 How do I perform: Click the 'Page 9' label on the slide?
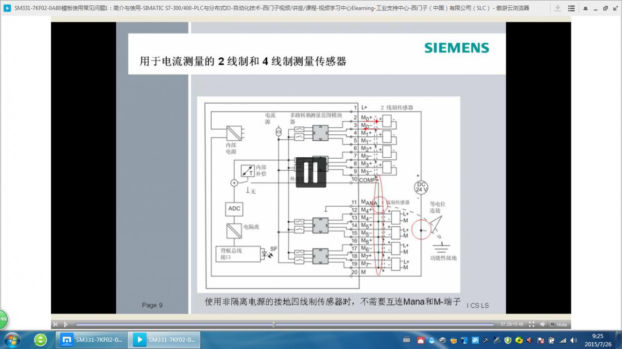click(x=152, y=305)
